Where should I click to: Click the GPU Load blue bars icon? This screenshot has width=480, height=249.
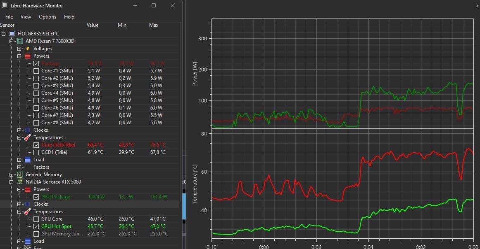(28, 241)
